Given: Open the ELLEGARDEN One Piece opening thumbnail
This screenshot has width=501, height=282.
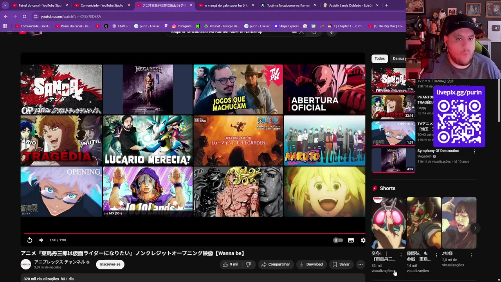Looking at the screenshot, I should point(238,141).
